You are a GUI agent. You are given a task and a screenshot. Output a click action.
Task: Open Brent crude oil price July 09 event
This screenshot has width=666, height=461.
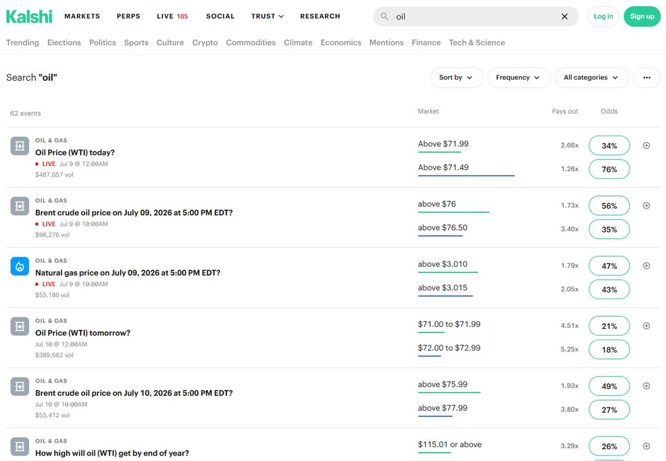(x=134, y=212)
